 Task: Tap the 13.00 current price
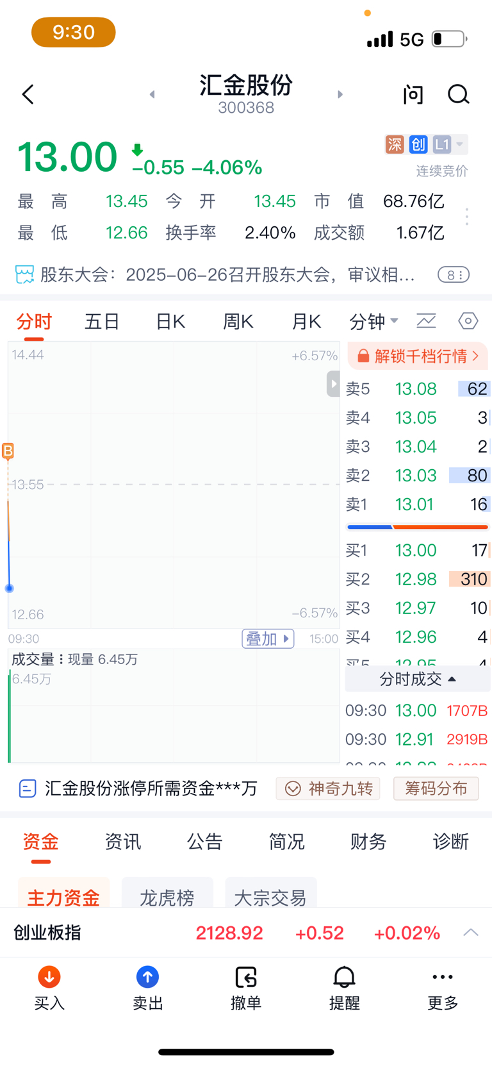pyautogui.click(x=67, y=157)
